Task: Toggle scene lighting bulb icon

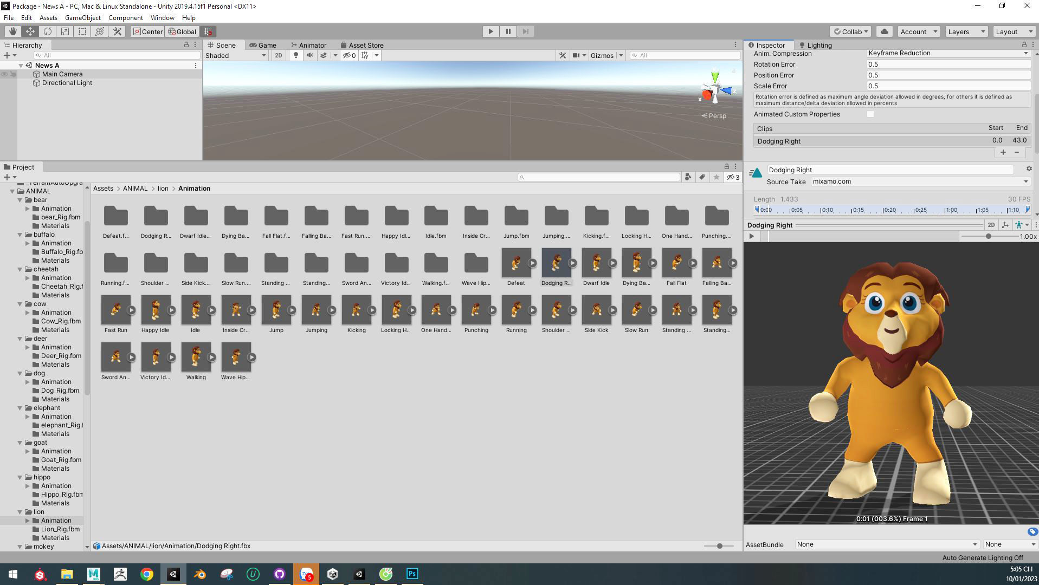Action: [295, 55]
